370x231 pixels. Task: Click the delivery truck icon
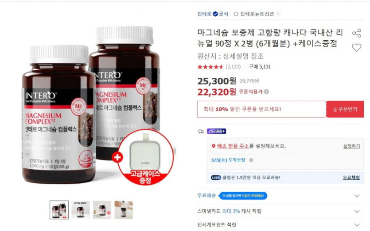coord(201,131)
